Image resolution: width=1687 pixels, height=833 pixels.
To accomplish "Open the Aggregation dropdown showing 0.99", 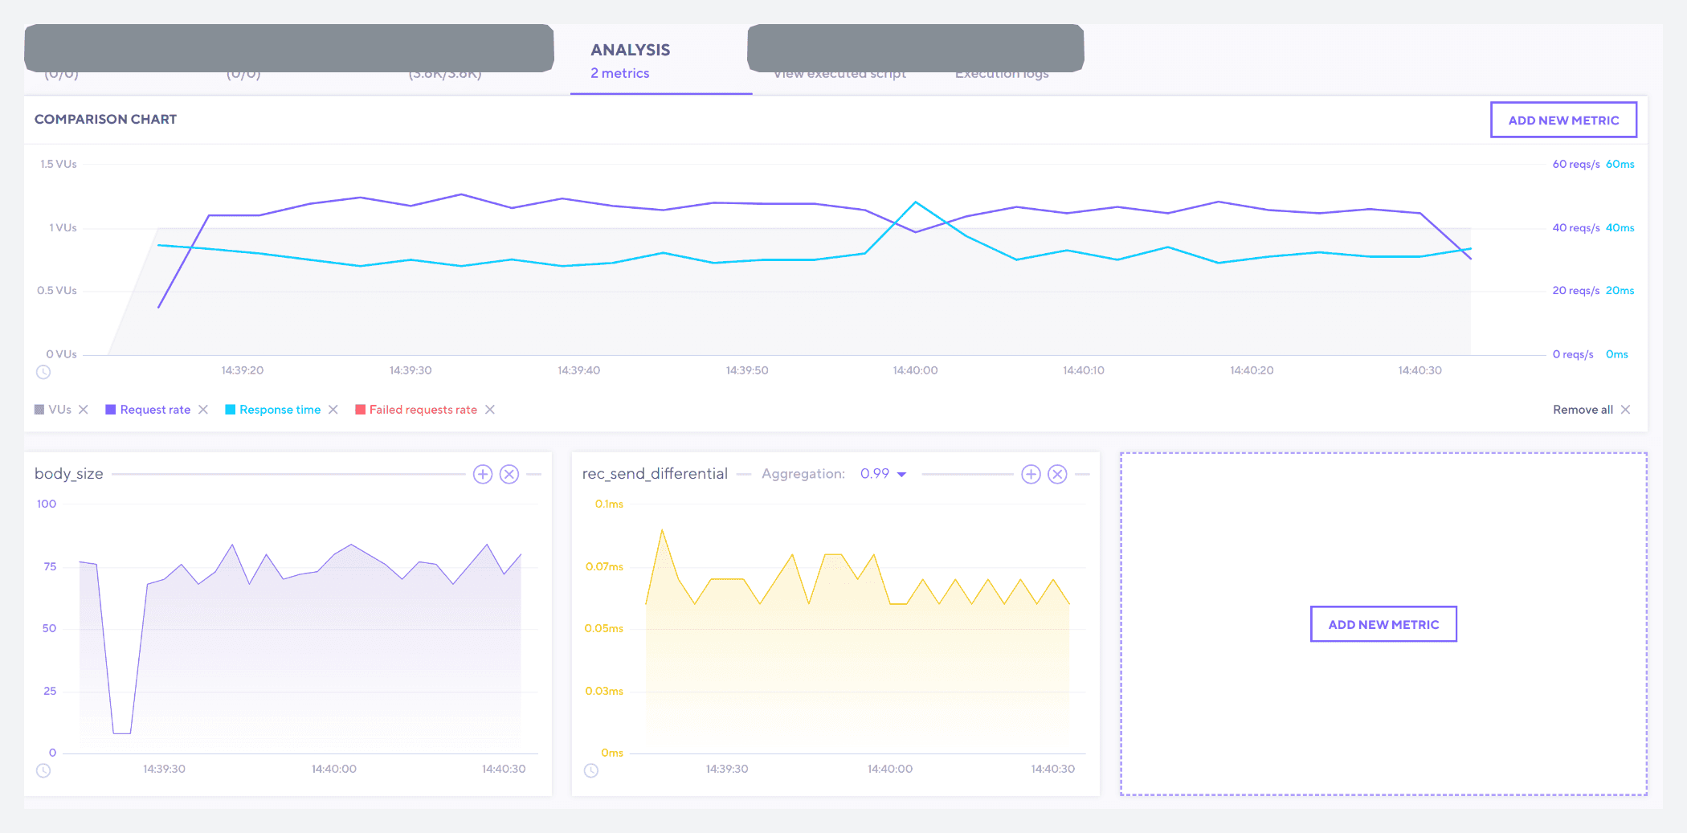I will pos(884,474).
